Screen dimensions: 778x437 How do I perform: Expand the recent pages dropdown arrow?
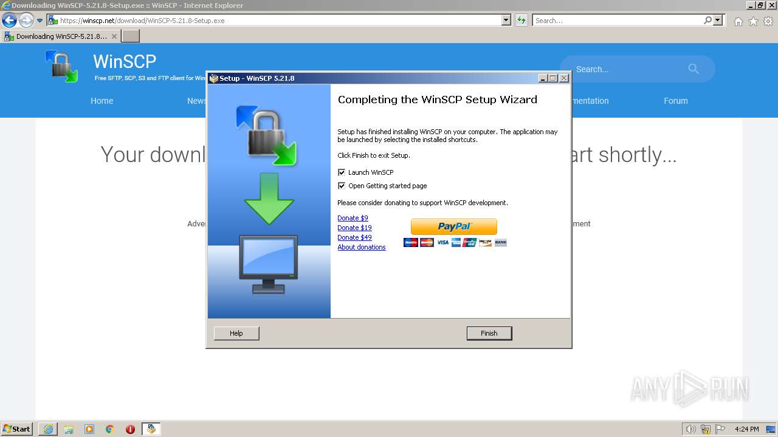(40, 20)
